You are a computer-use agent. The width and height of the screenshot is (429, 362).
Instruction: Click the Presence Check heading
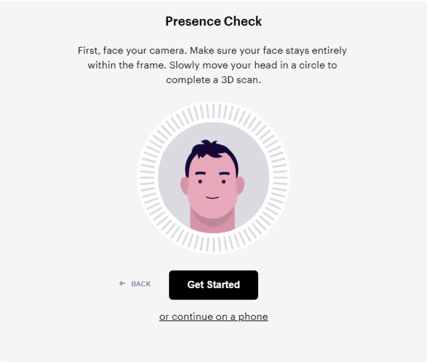point(213,21)
